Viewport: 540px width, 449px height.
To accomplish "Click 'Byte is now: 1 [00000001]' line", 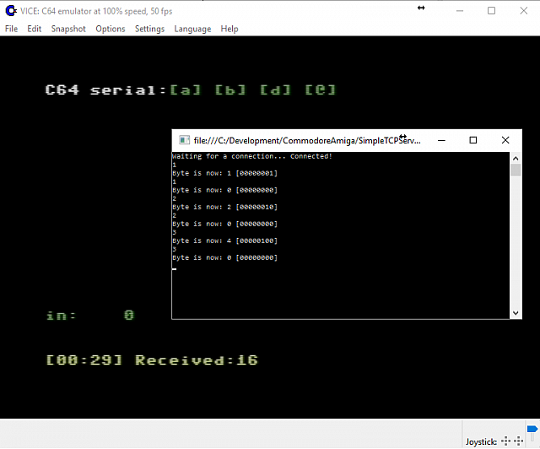I will [225, 173].
